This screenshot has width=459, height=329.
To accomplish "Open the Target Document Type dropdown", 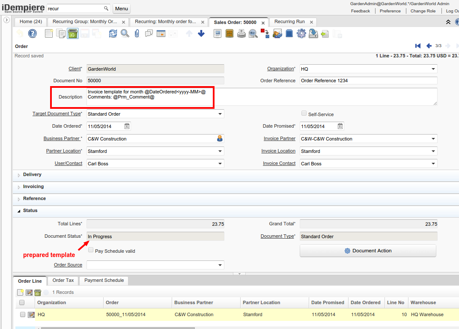I will [220, 114].
